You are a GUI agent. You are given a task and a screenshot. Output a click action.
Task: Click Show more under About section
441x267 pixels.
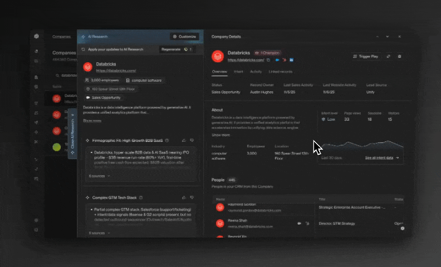pos(221,135)
